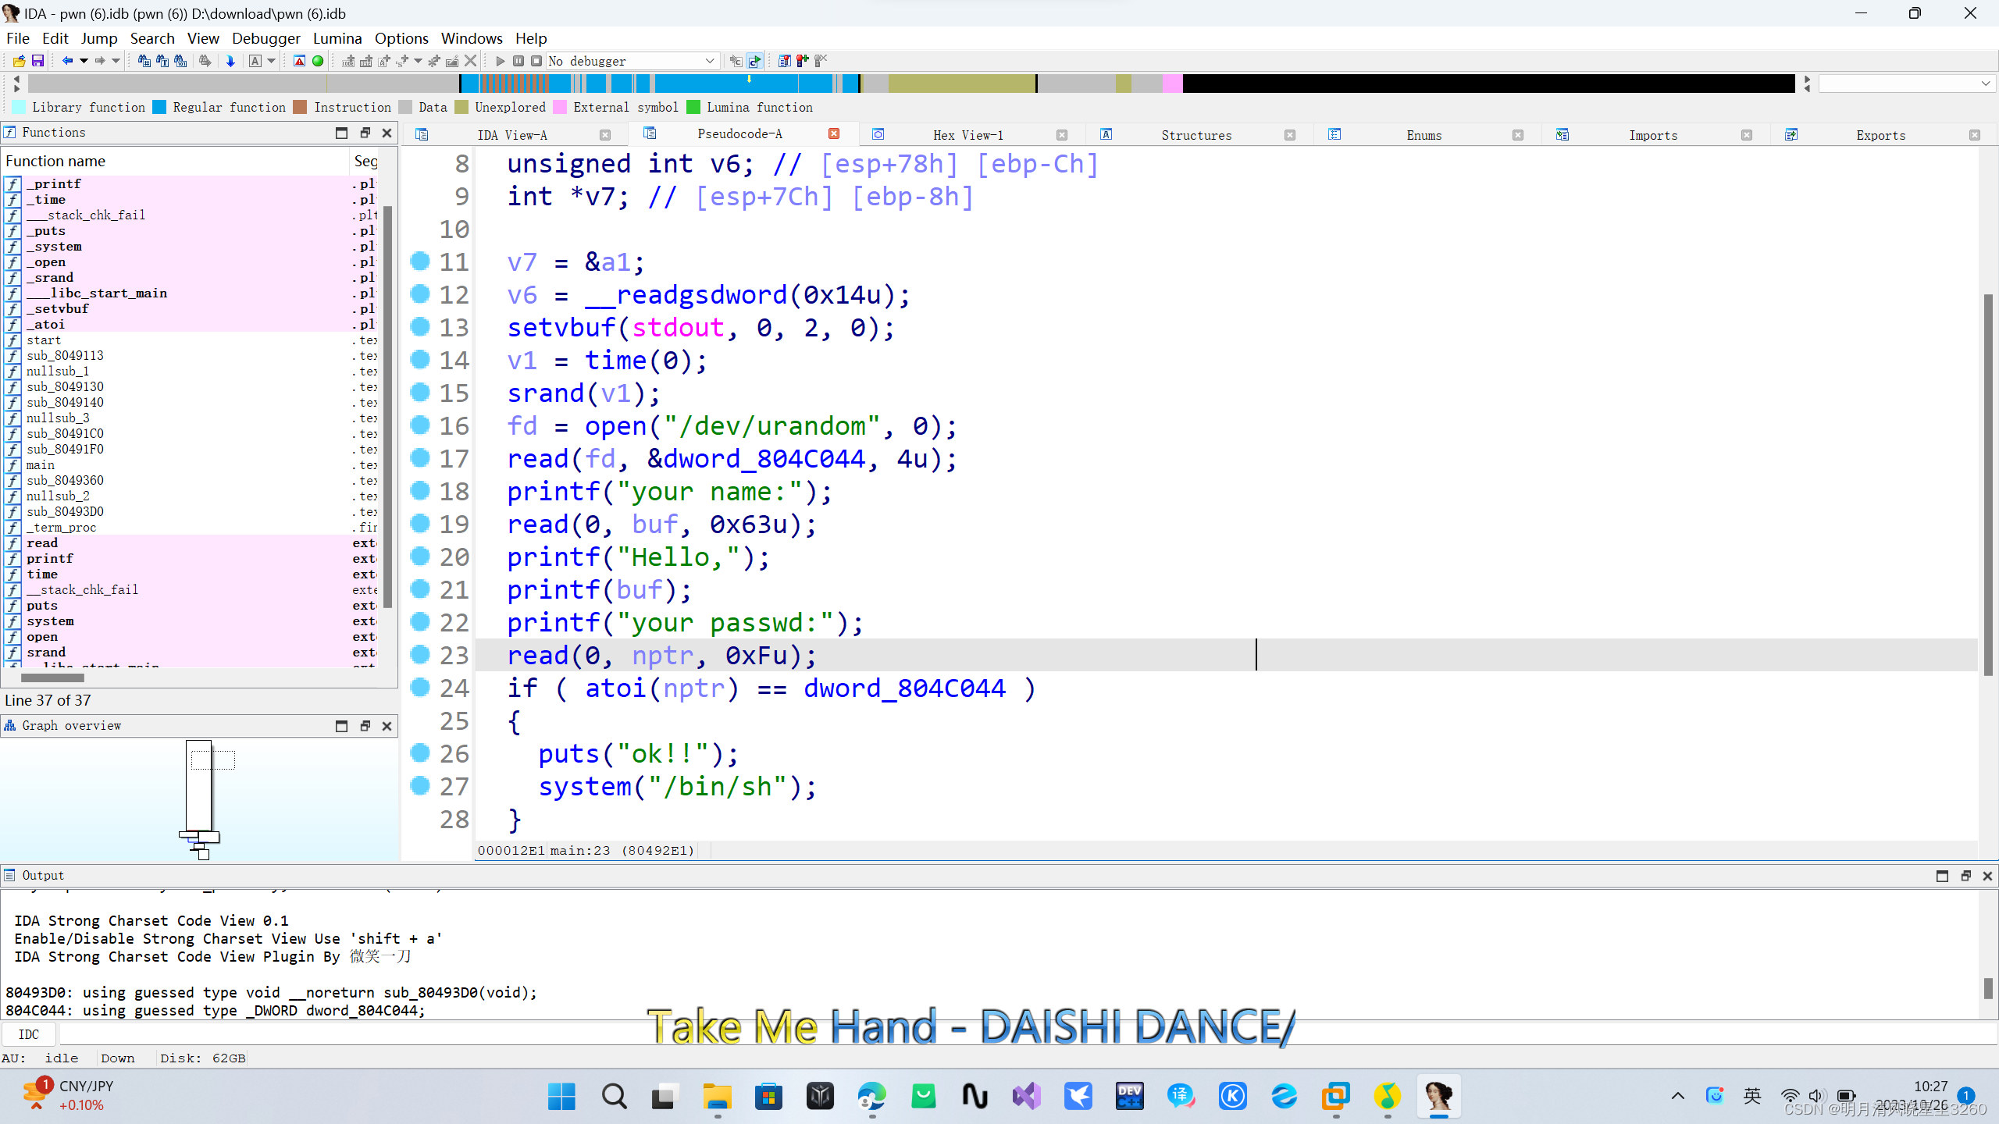Toggle breakpoint dot on line 17
The width and height of the screenshot is (1999, 1124).
(x=420, y=457)
